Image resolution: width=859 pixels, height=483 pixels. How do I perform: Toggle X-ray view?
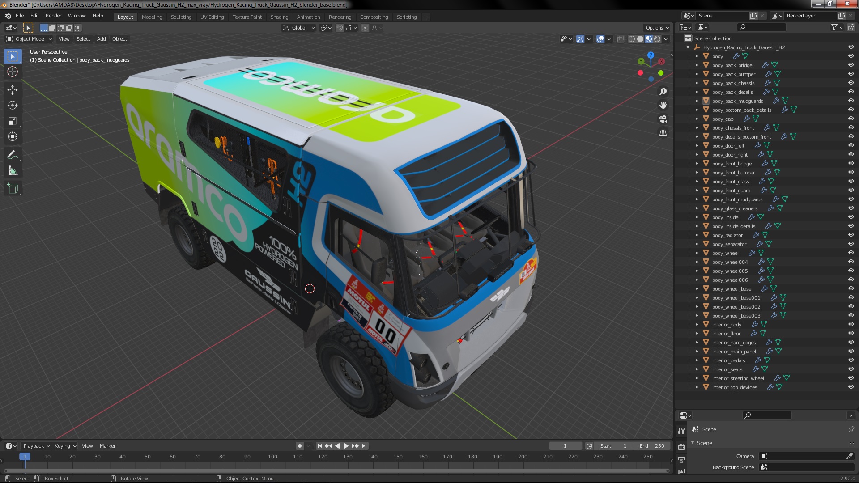[x=620, y=39]
